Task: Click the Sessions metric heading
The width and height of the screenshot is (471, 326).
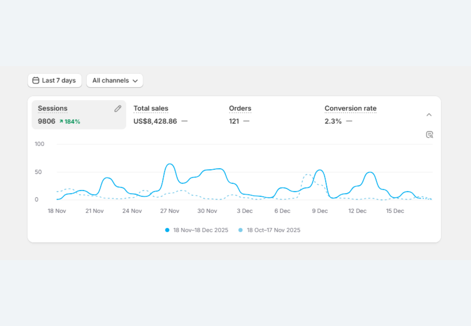Action: point(53,108)
